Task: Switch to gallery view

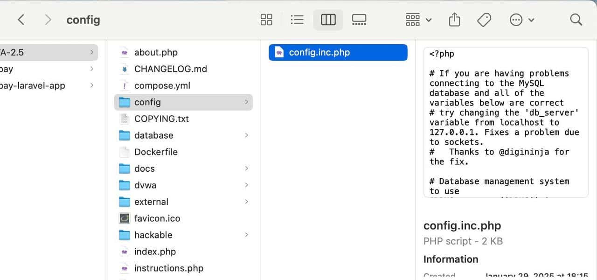Action: point(359,20)
